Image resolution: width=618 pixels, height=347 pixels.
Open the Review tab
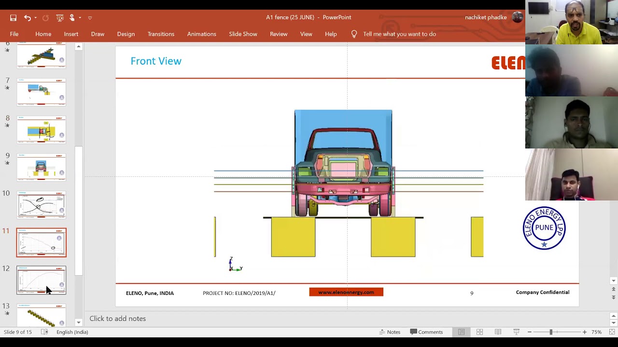click(279, 34)
